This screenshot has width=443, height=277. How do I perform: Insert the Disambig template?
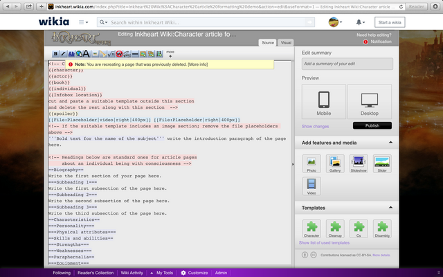[x=382, y=229]
